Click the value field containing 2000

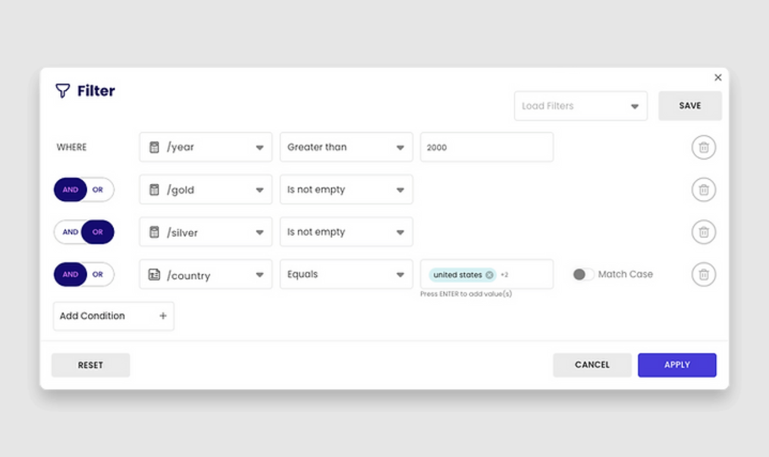point(486,147)
